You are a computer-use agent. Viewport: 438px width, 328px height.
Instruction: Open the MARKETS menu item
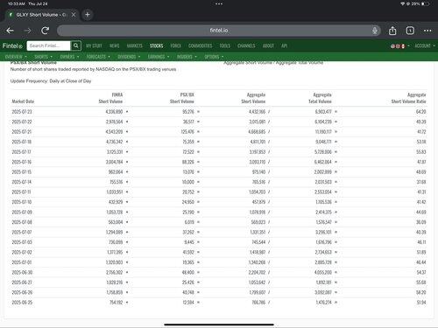tap(135, 45)
